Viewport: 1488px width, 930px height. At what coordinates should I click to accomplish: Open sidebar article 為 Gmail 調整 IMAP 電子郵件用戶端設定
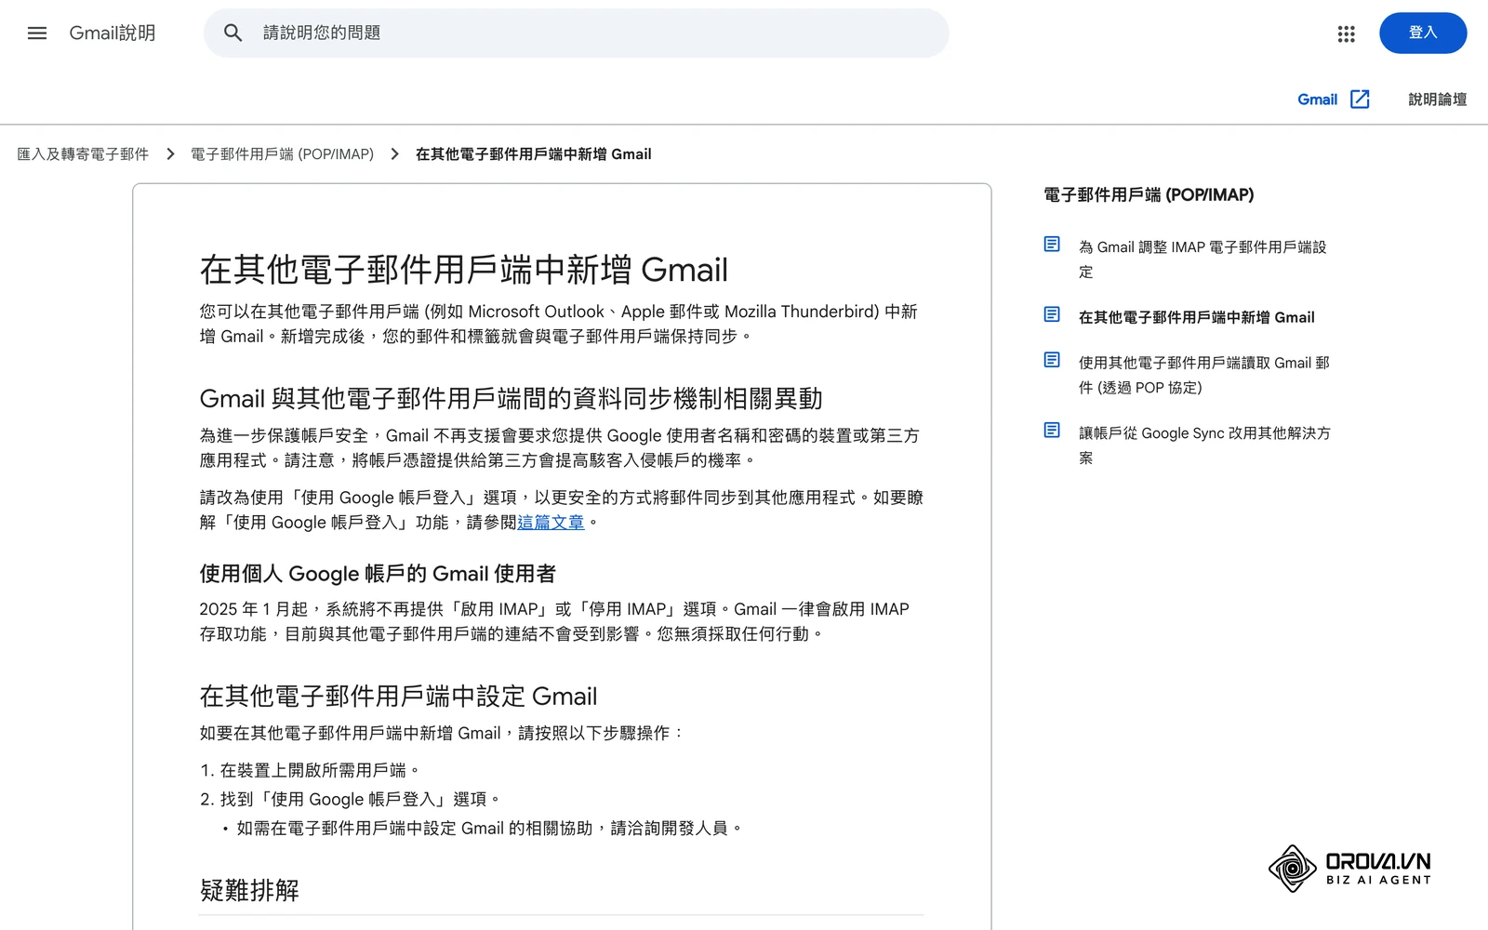coord(1203,259)
